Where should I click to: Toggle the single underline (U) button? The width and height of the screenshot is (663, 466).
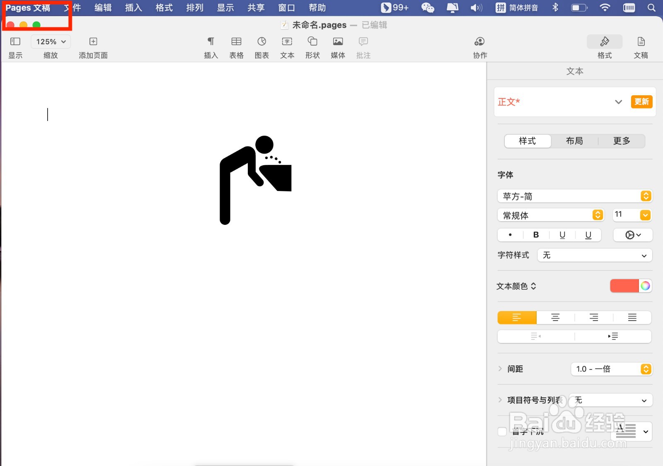562,235
